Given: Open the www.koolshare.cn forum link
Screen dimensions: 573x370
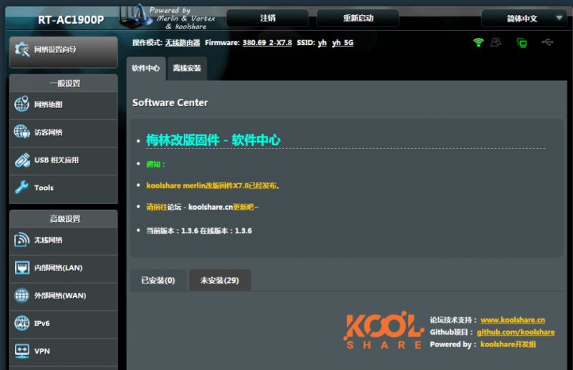Looking at the screenshot, I should click(x=512, y=320).
